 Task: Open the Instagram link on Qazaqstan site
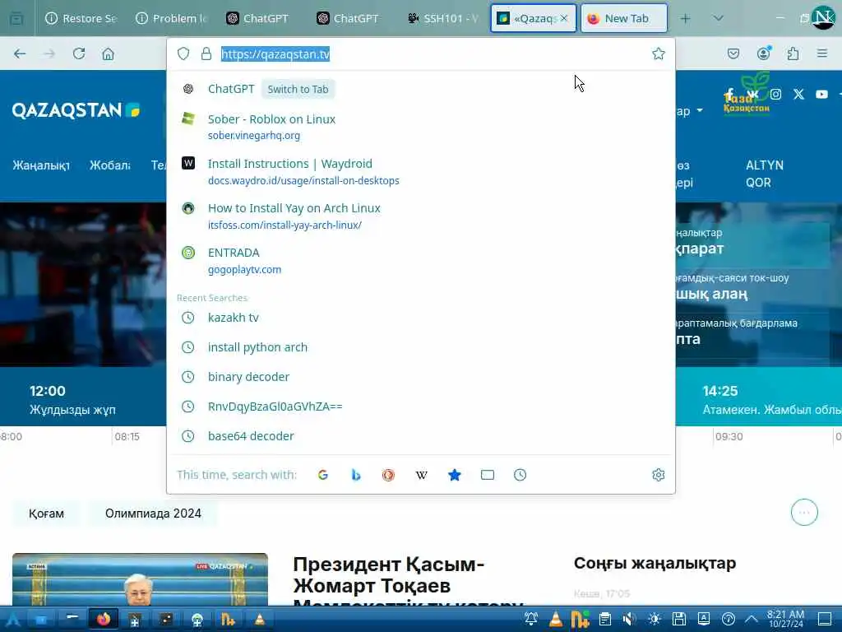point(775,95)
